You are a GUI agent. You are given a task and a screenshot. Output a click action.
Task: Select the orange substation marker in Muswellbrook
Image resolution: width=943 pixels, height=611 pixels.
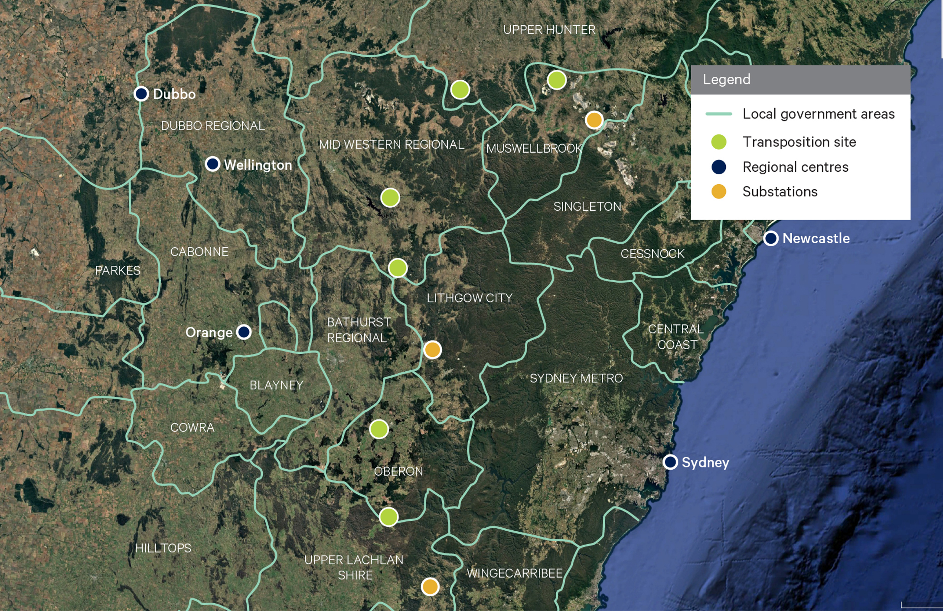click(x=594, y=120)
